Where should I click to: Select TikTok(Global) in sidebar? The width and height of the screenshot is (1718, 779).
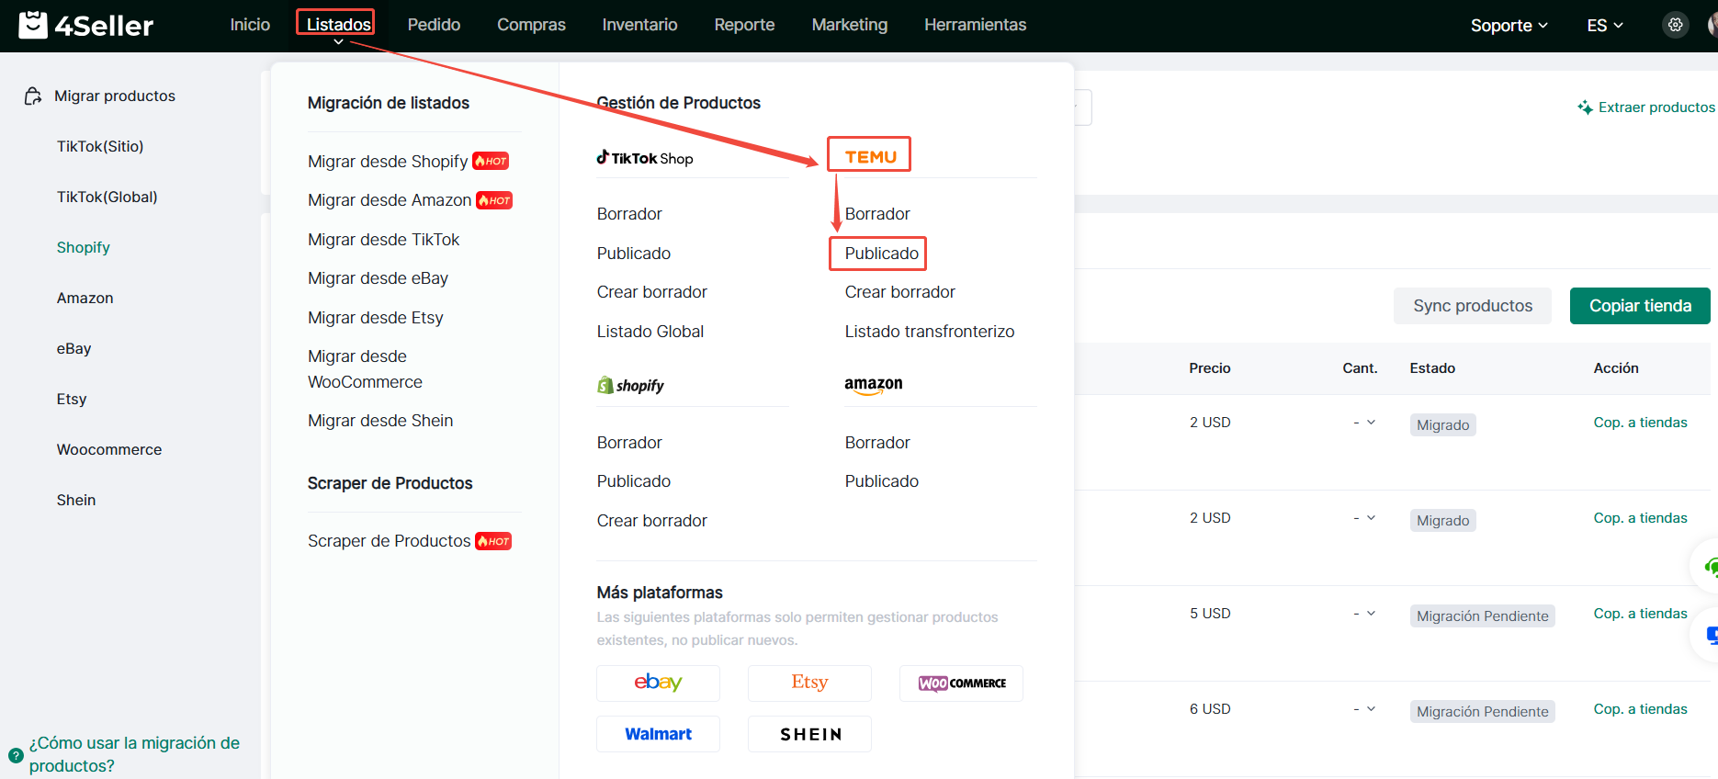point(107,197)
